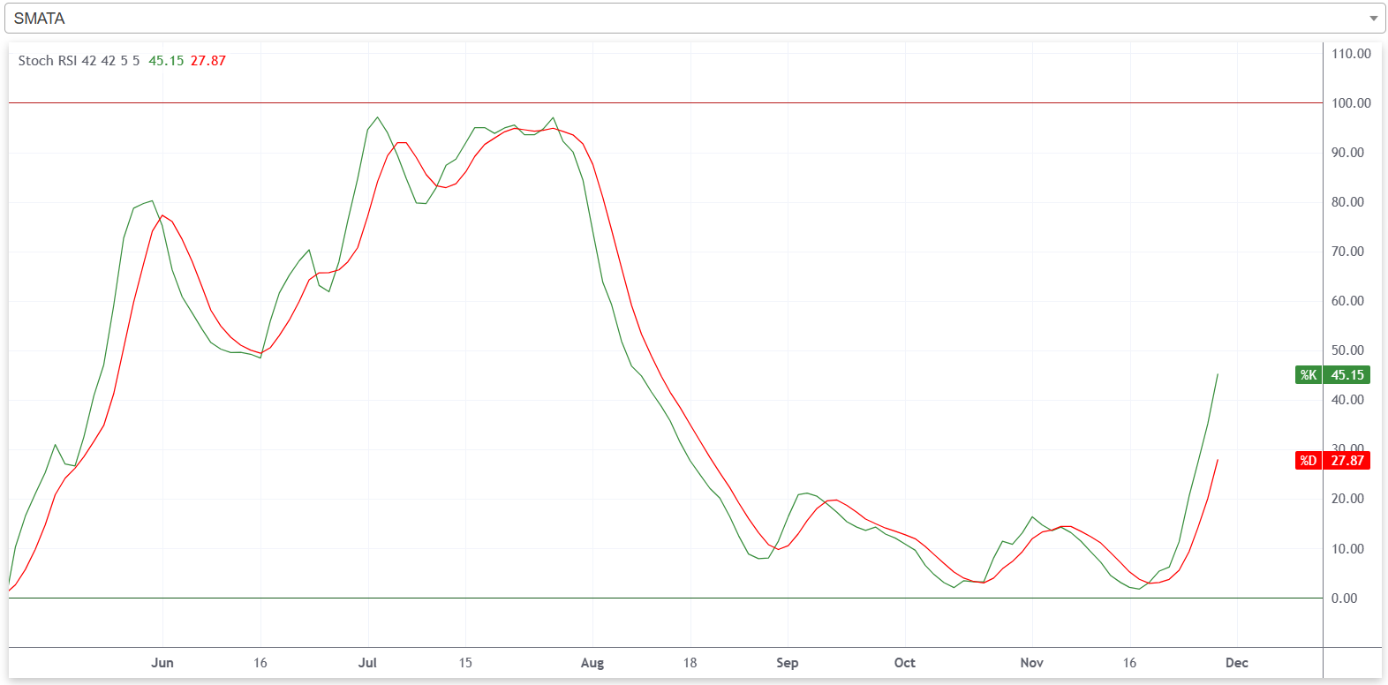This screenshot has width=1388, height=685.
Task: Click the Dec time axis label
Action: pos(1236,663)
